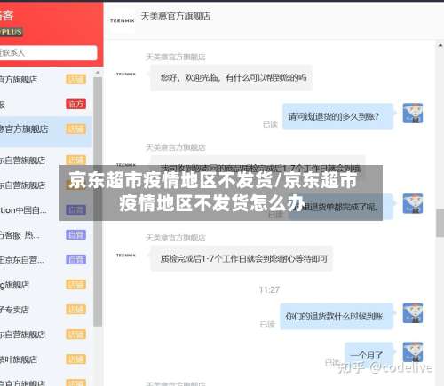Click the 自营 badge on the 方客服_热 row

[x=75, y=235]
